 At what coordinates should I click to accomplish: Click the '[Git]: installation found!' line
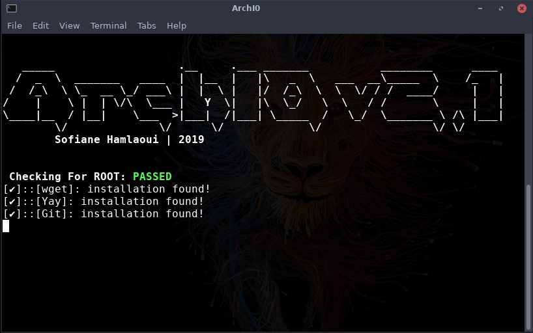pyautogui.click(x=104, y=214)
